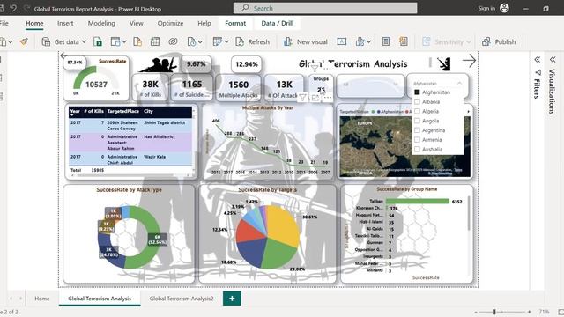The image size is (564, 317).
Task: Open focus mode icon on Groups visual
Action: pyautogui.click(x=315, y=97)
